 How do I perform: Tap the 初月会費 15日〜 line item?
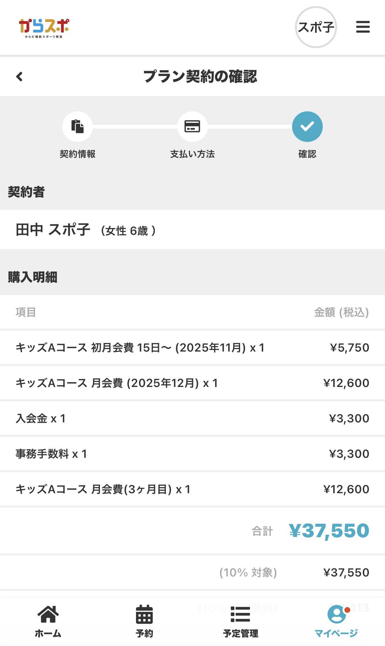tap(140, 348)
